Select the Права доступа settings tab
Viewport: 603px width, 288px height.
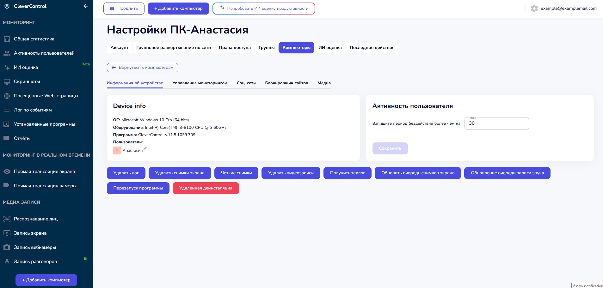coord(235,48)
